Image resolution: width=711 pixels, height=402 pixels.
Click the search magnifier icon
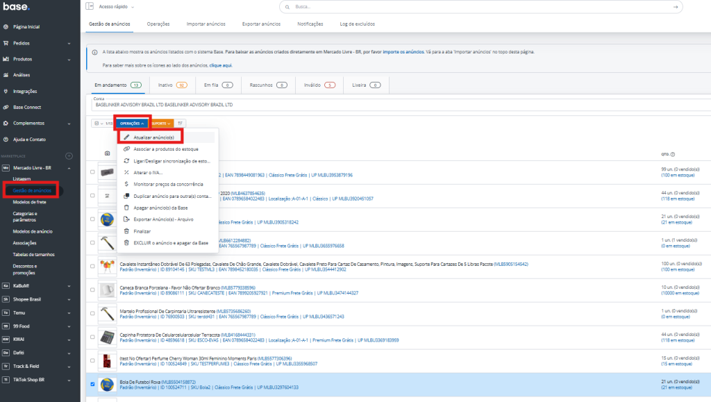pyautogui.click(x=287, y=7)
